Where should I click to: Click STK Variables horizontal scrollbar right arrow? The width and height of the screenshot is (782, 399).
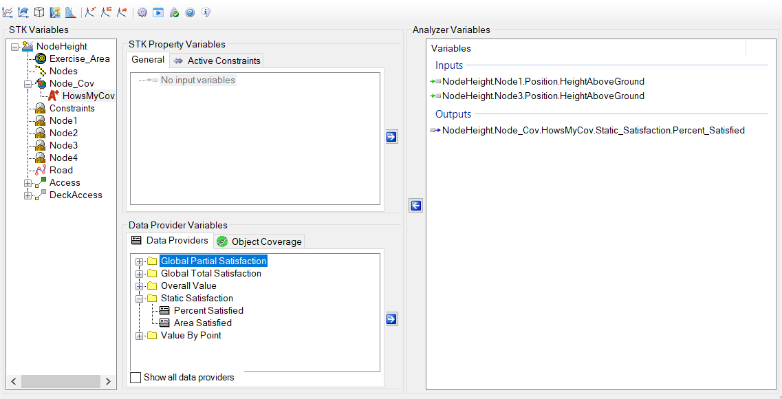109,381
